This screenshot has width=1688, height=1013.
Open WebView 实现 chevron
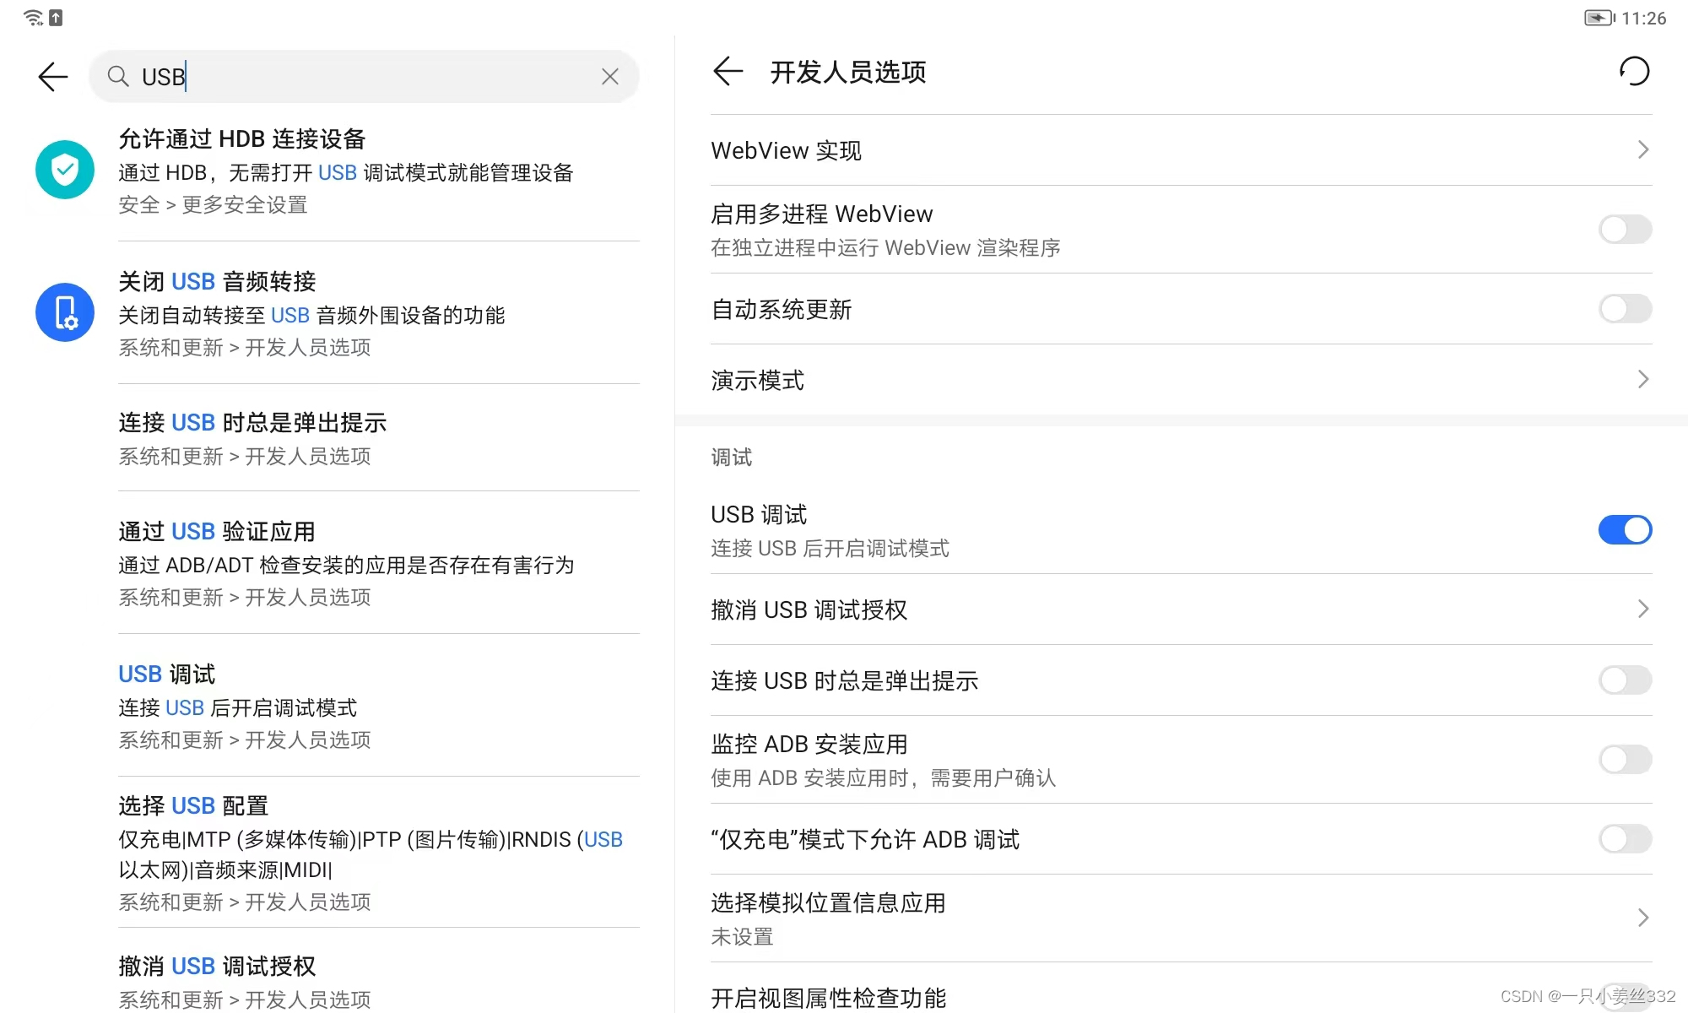point(1642,150)
